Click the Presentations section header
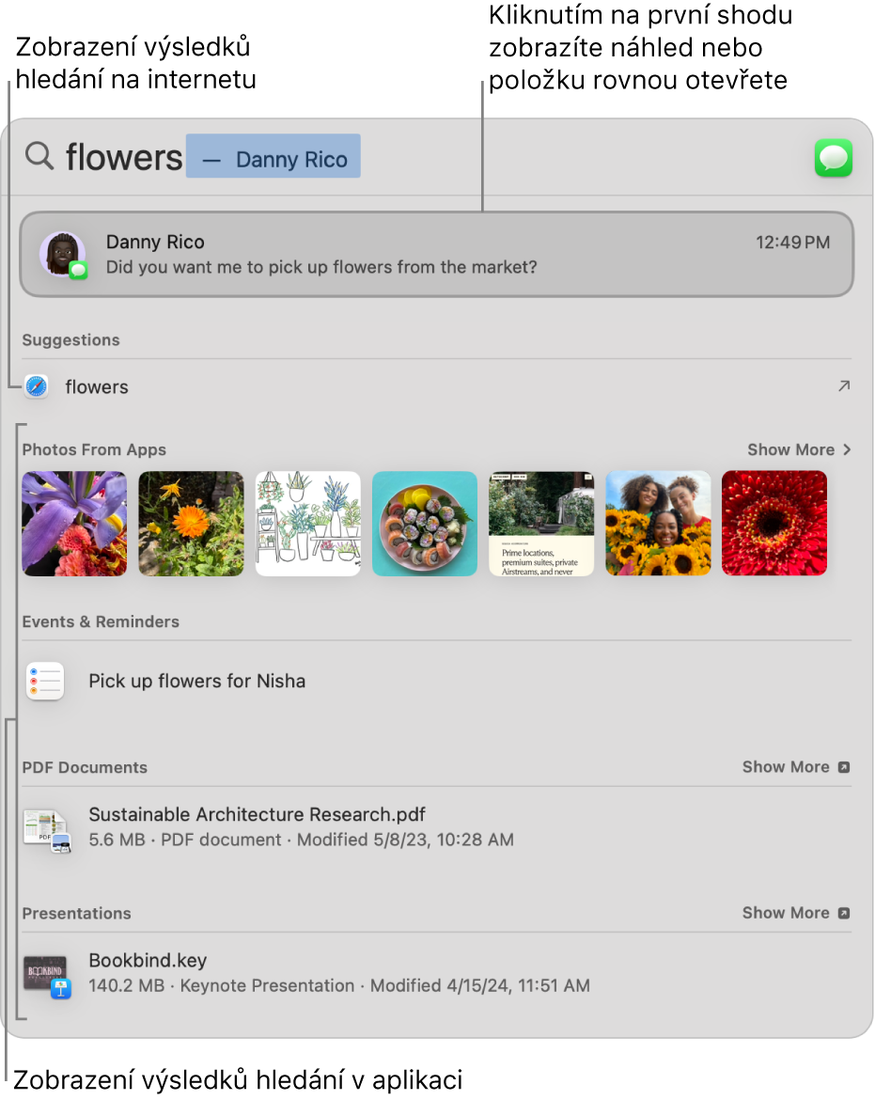The height and width of the screenshot is (1100, 875). [x=76, y=914]
